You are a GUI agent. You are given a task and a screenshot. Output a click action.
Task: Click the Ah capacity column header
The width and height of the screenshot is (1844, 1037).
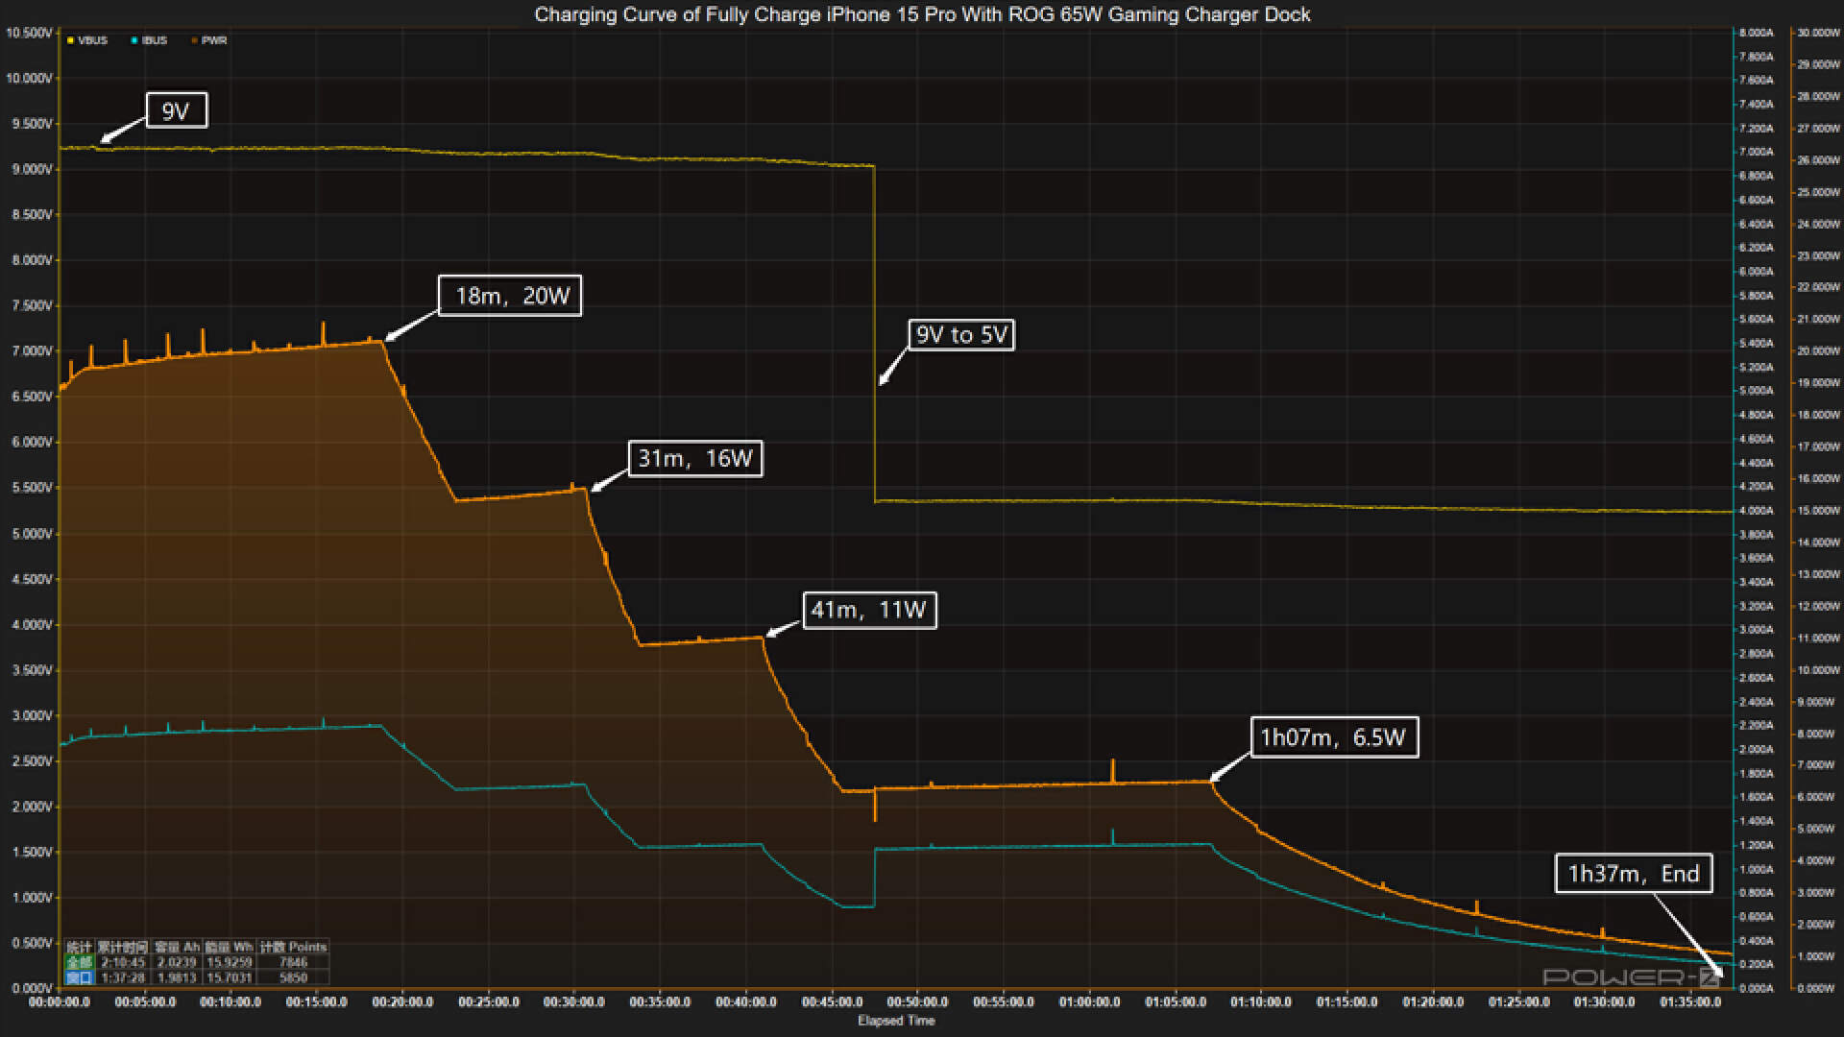coord(177,947)
